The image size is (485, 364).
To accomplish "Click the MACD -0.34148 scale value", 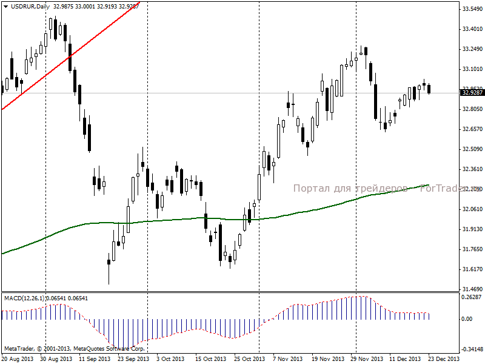I will 472,349.
